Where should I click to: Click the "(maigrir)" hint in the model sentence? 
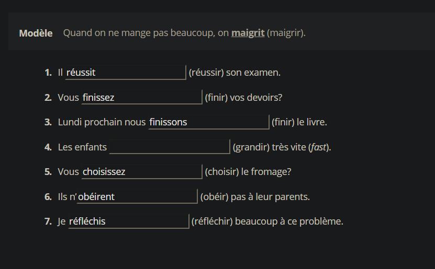click(x=286, y=33)
